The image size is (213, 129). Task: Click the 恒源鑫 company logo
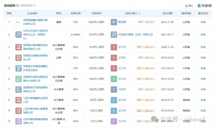18,68
